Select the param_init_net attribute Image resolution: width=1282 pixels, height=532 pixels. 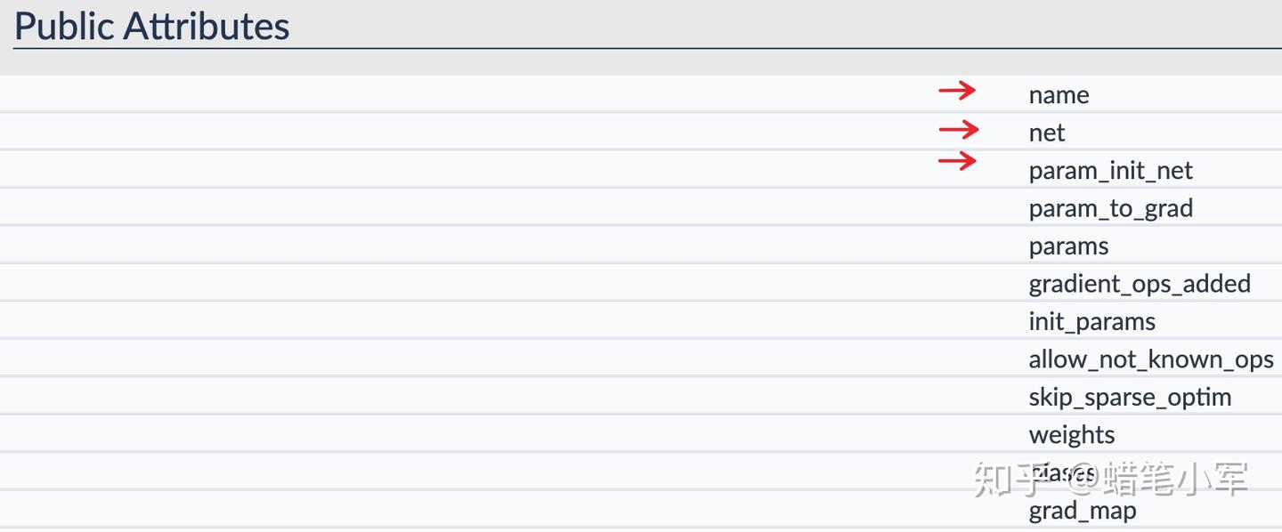1110,171
